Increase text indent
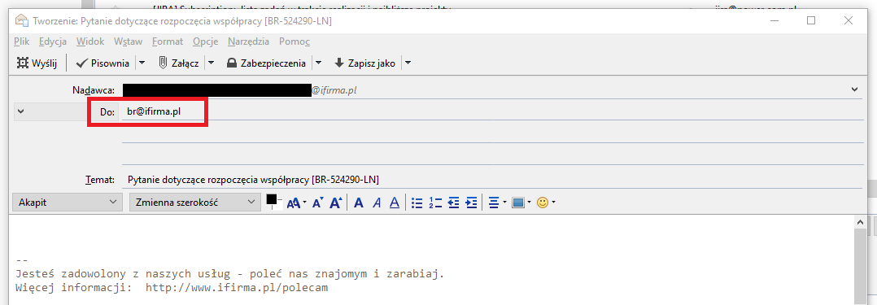Screen dimensions: 877x305 pos(472,203)
